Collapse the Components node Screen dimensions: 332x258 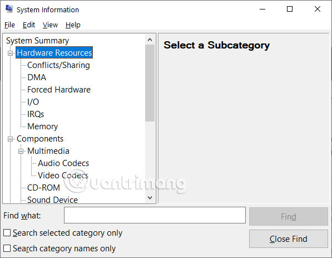(10, 139)
